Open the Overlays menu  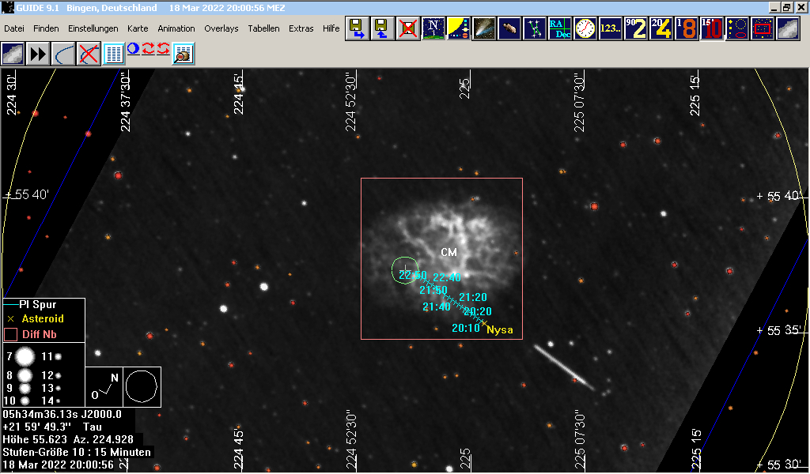click(221, 28)
